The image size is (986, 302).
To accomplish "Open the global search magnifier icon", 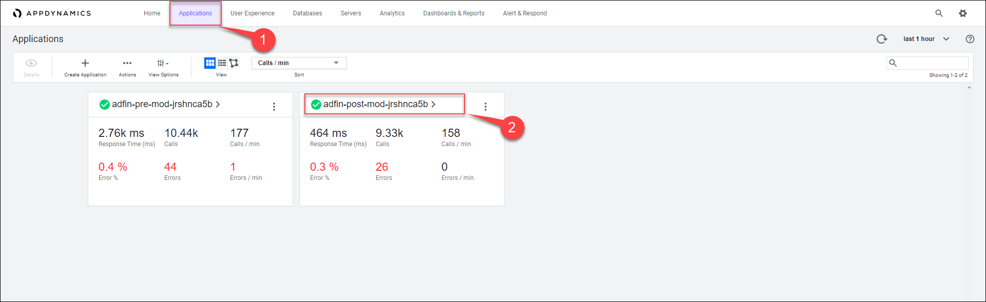I will coord(939,13).
